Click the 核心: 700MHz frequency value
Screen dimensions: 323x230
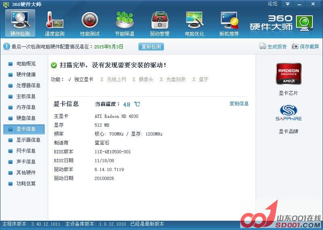109,134
